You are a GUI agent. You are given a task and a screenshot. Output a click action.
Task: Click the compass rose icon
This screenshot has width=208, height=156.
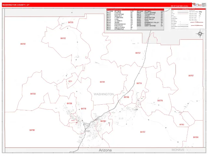point(200,34)
